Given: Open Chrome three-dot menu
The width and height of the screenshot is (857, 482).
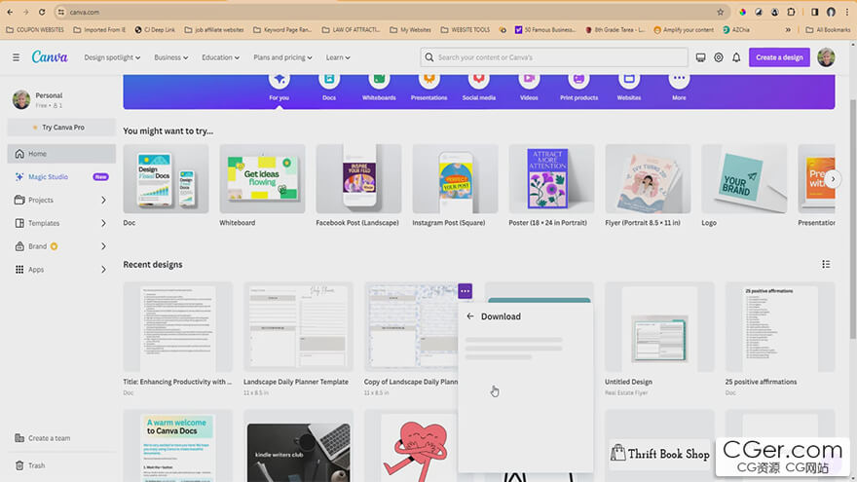Looking at the screenshot, I should tap(847, 12).
